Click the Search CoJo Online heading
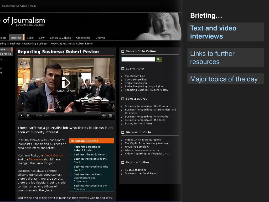This screenshot has width=269, height=202. pos(141,51)
